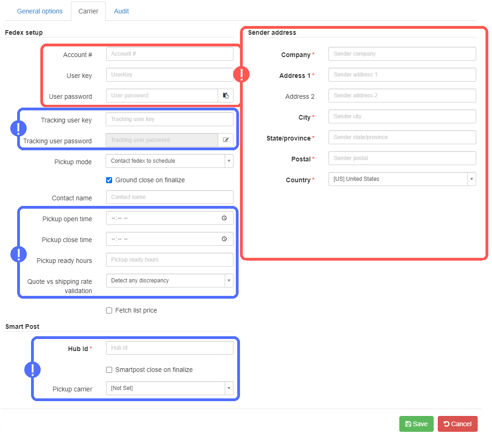The height and width of the screenshot is (435, 492).
Task: Click the Contact name input
Action: coord(170,197)
